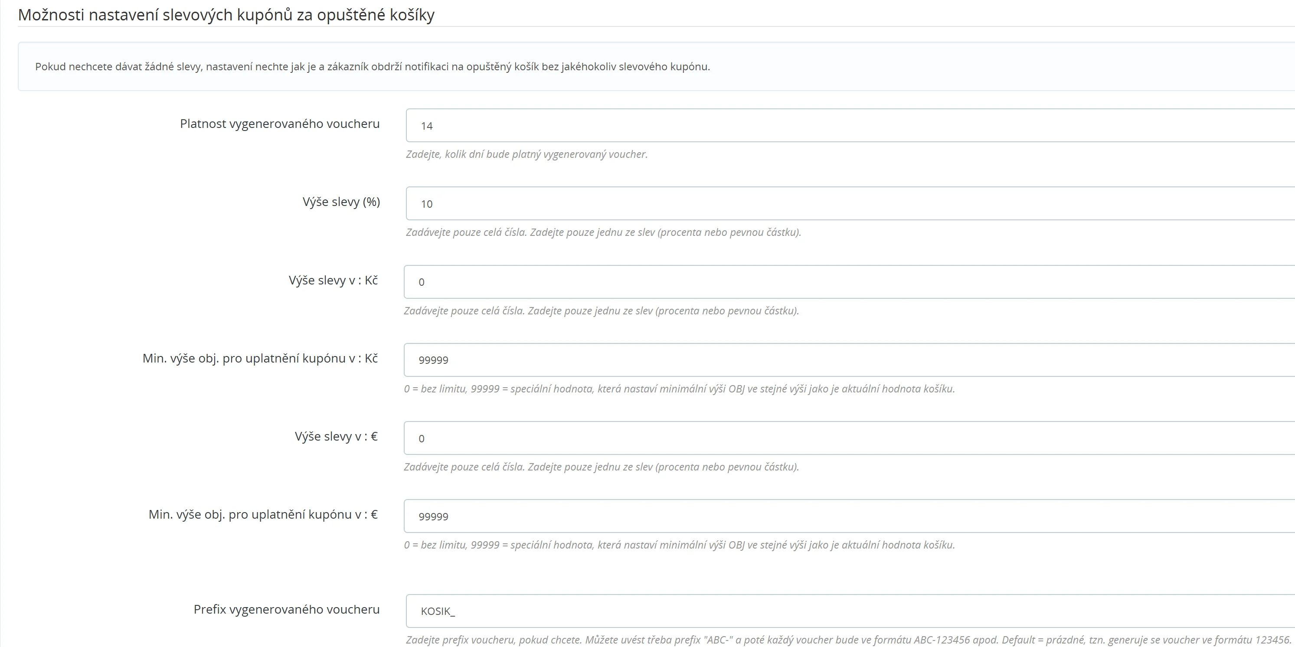Click the Min. výše obj. € label
Viewport: 1295px width, 647px height.
click(263, 515)
